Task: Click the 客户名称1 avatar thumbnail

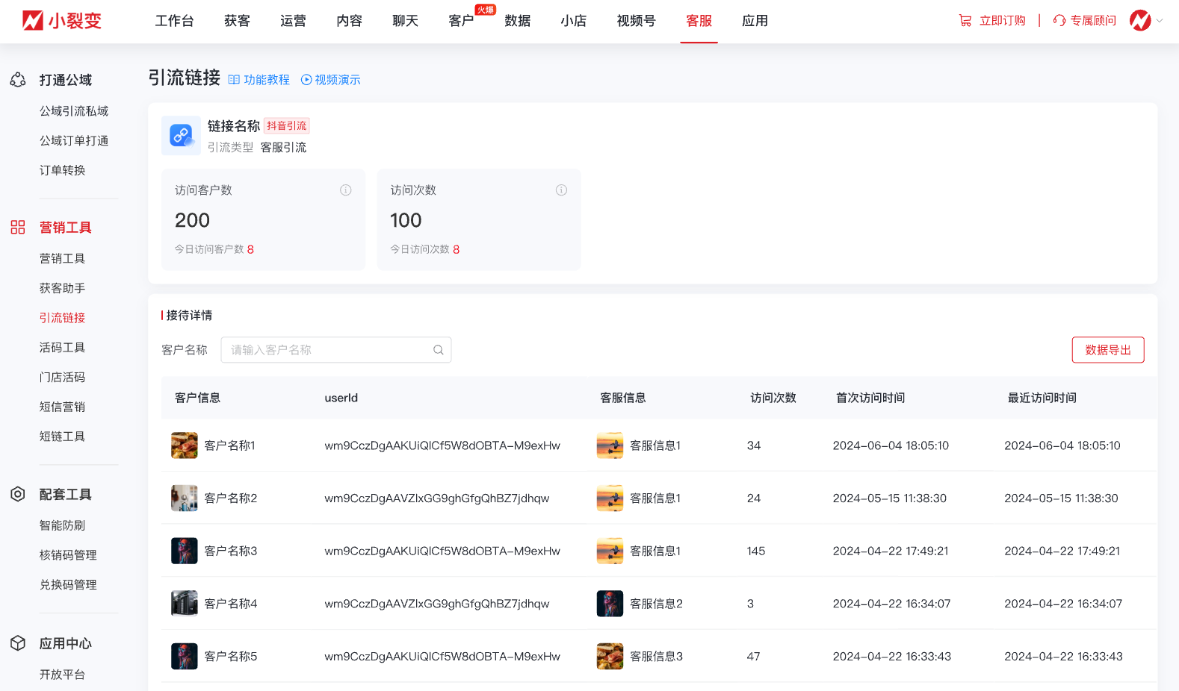Action: [184, 445]
